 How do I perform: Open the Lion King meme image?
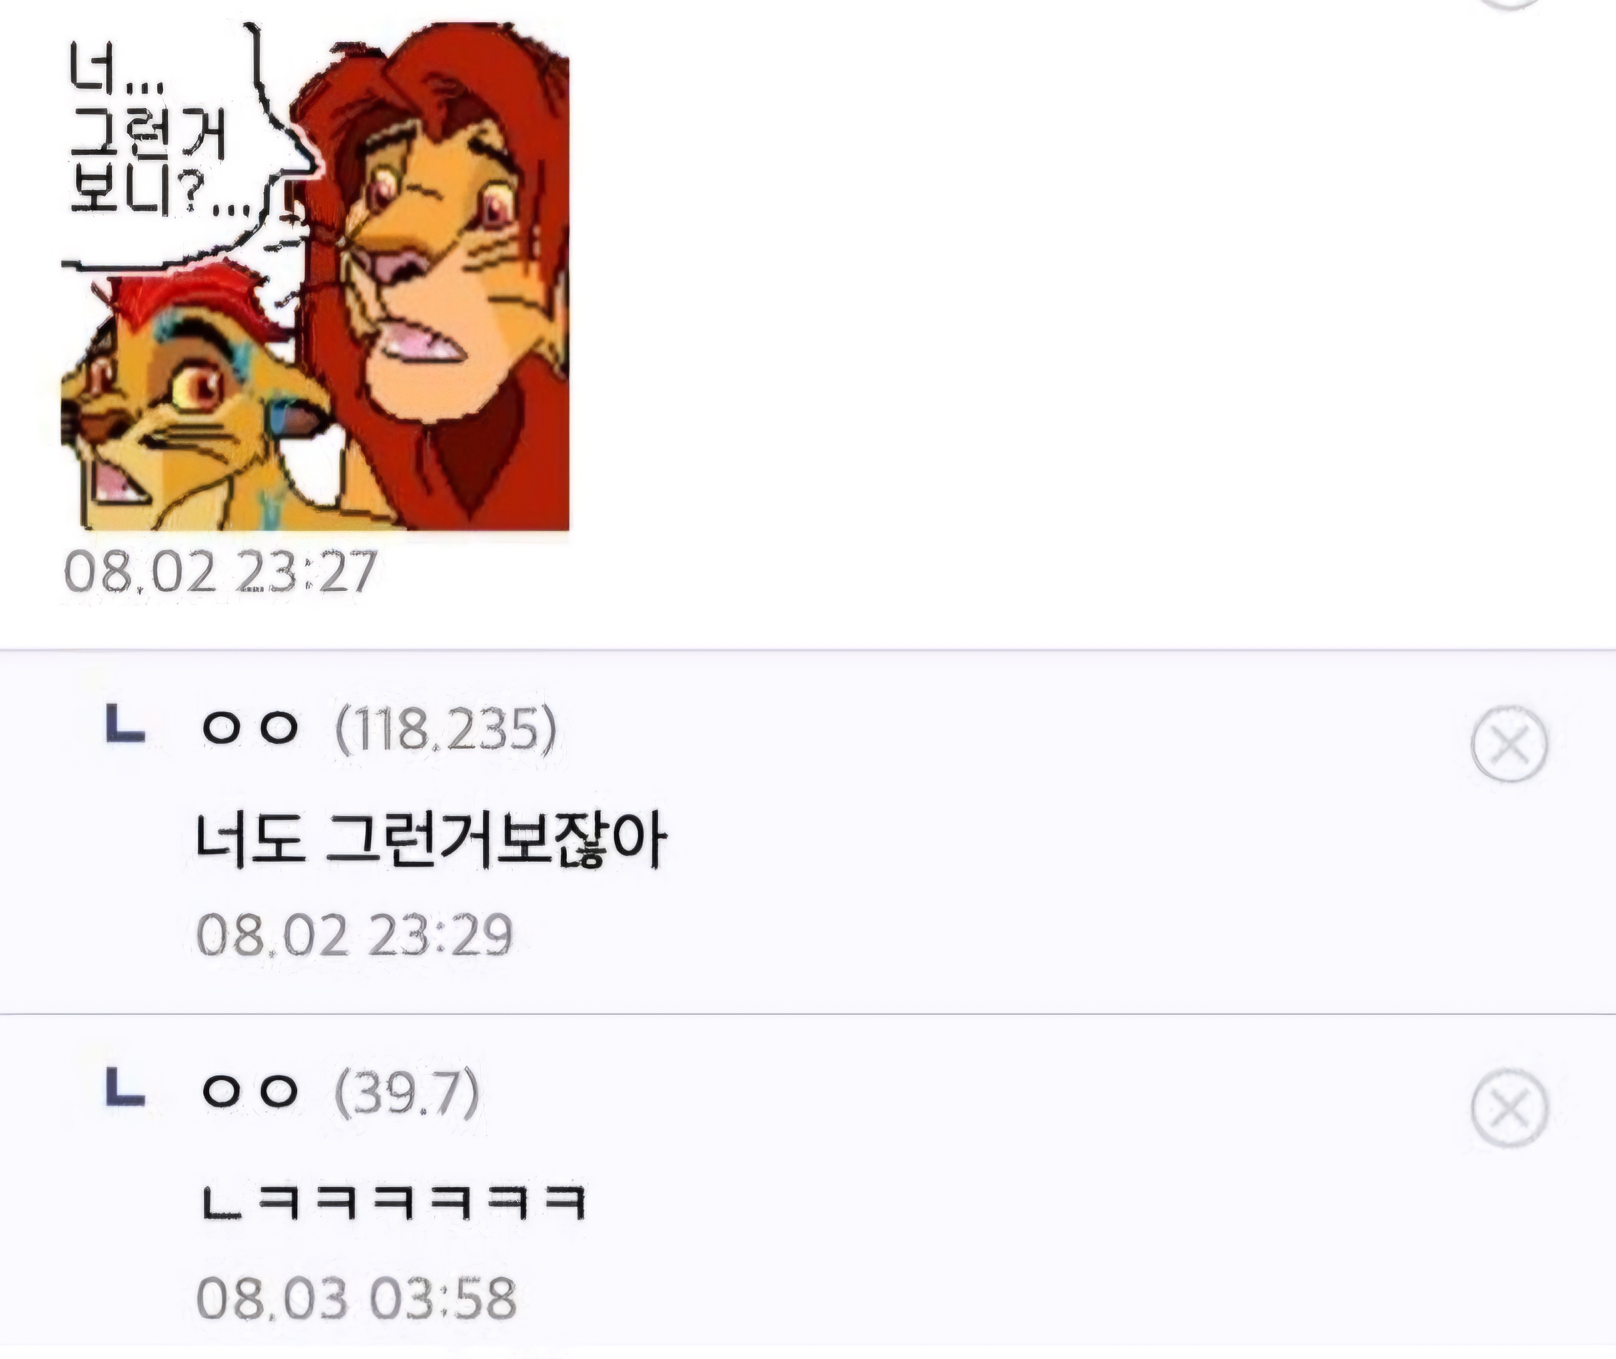pos(315,276)
